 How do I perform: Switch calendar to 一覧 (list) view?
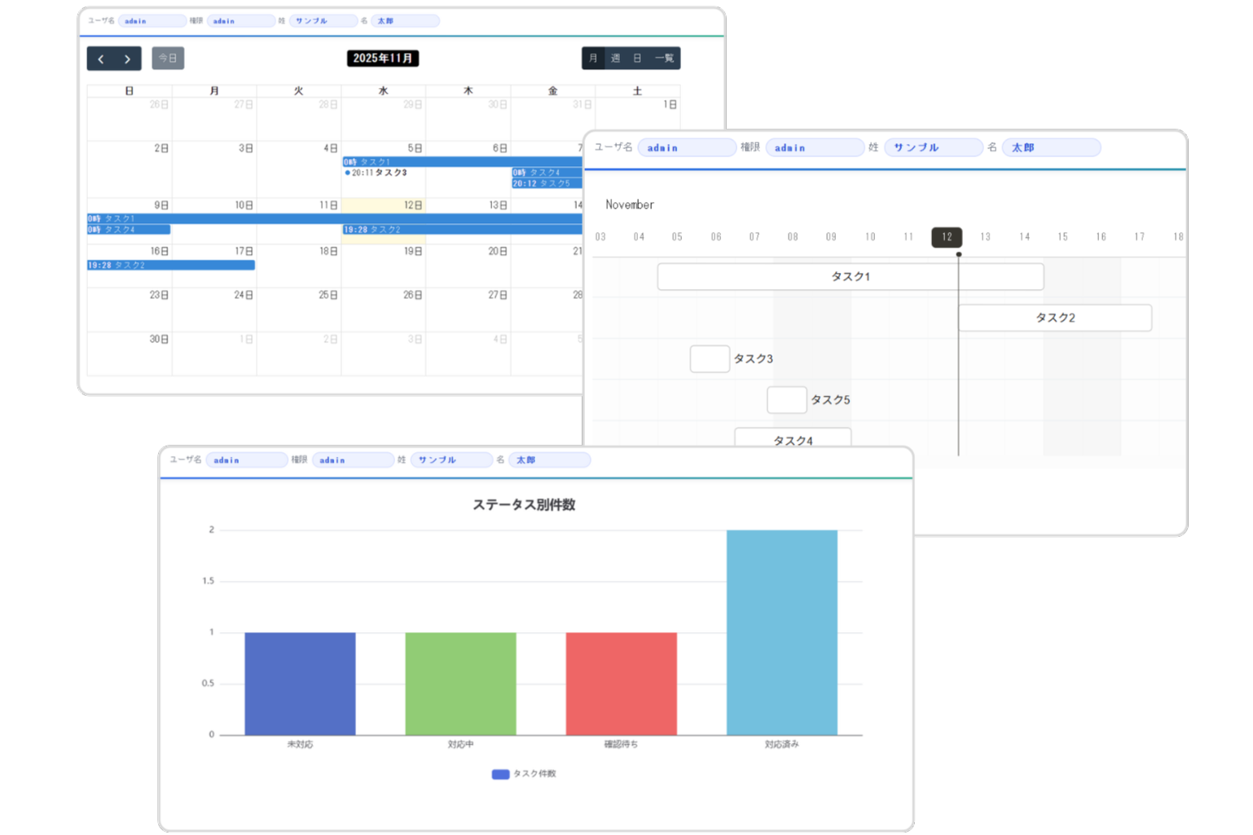pyautogui.click(x=665, y=59)
